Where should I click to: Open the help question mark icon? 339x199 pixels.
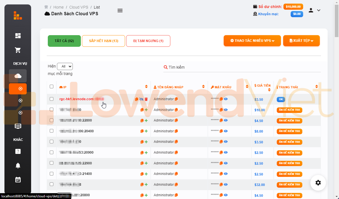click(18, 151)
